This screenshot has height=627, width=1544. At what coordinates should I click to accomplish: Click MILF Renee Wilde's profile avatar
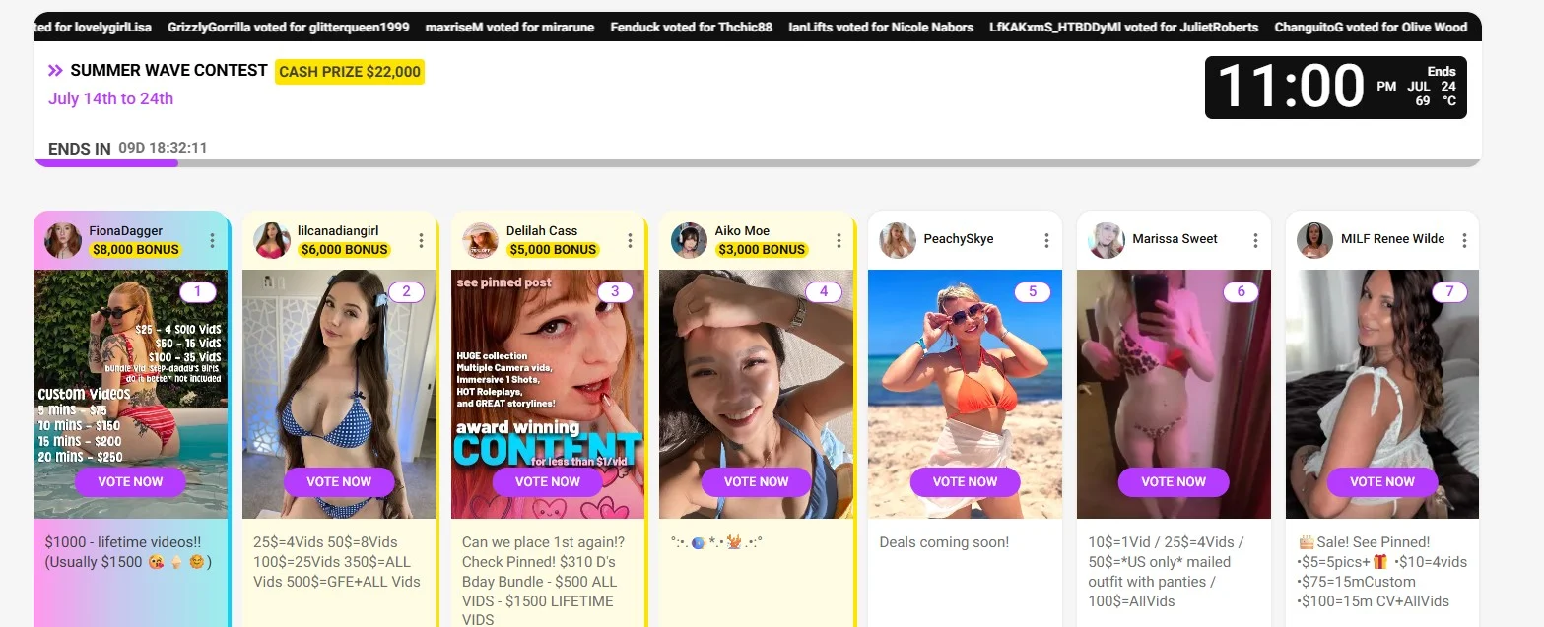pos(1315,240)
